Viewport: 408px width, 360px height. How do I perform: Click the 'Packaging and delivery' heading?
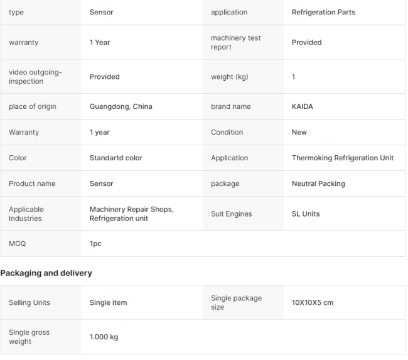pyautogui.click(x=46, y=273)
